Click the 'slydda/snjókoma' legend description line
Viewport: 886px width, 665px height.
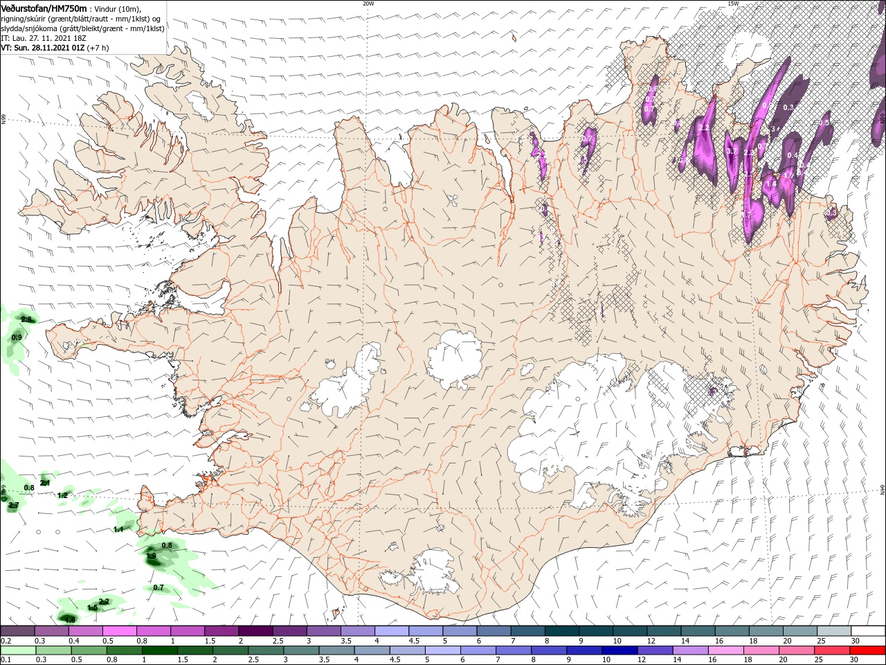point(82,28)
